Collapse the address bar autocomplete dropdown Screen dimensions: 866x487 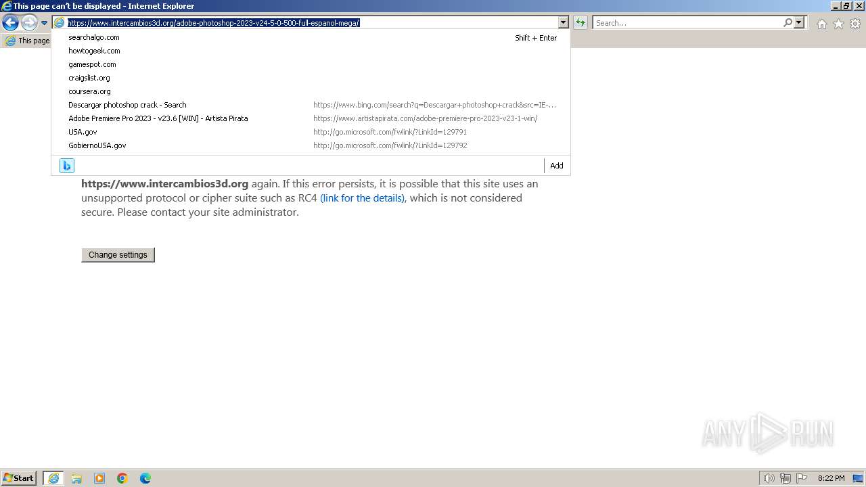(x=563, y=23)
